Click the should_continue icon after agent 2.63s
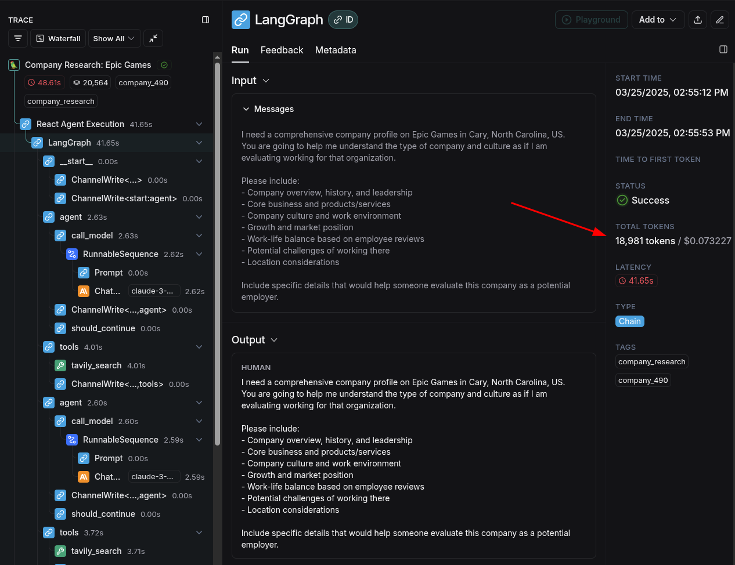735x565 pixels. click(60, 328)
